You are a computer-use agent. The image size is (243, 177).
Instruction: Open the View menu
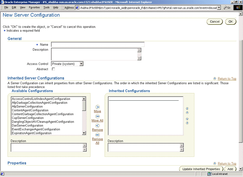tap(23, 7)
